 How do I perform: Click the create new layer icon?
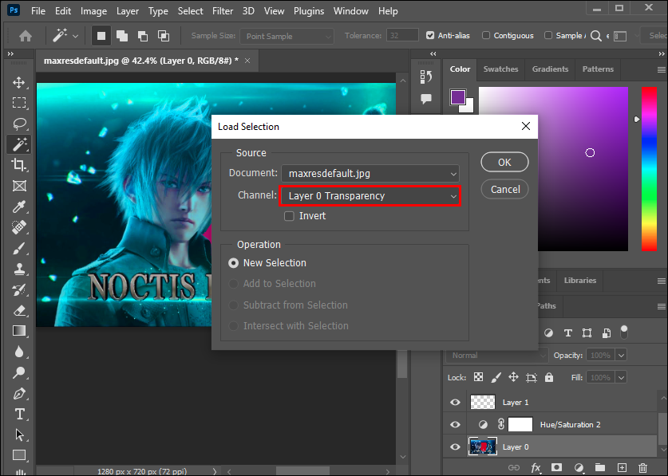tap(622, 467)
